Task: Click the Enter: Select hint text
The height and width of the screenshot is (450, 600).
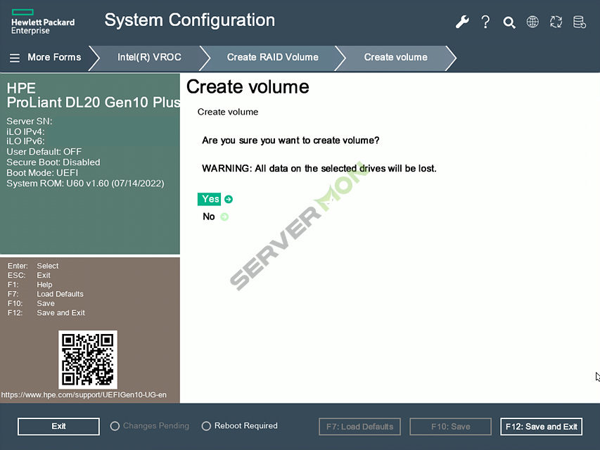Action: (x=33, y=266)
